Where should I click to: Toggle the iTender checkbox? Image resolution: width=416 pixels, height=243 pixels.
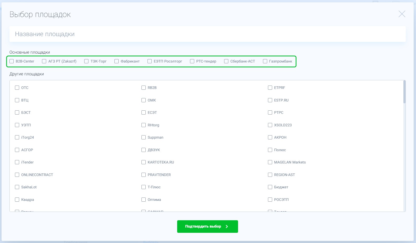17,162
